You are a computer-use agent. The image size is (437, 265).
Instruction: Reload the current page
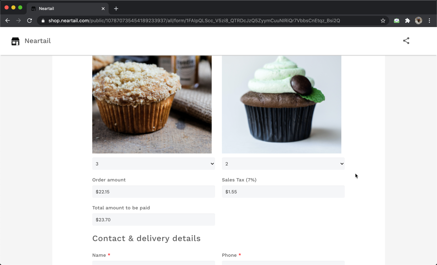29,20
